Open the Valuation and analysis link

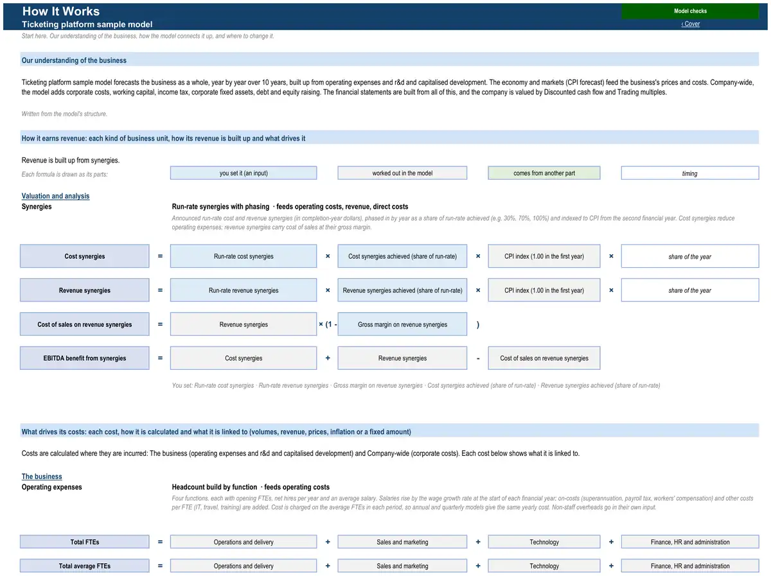(55, 196)
